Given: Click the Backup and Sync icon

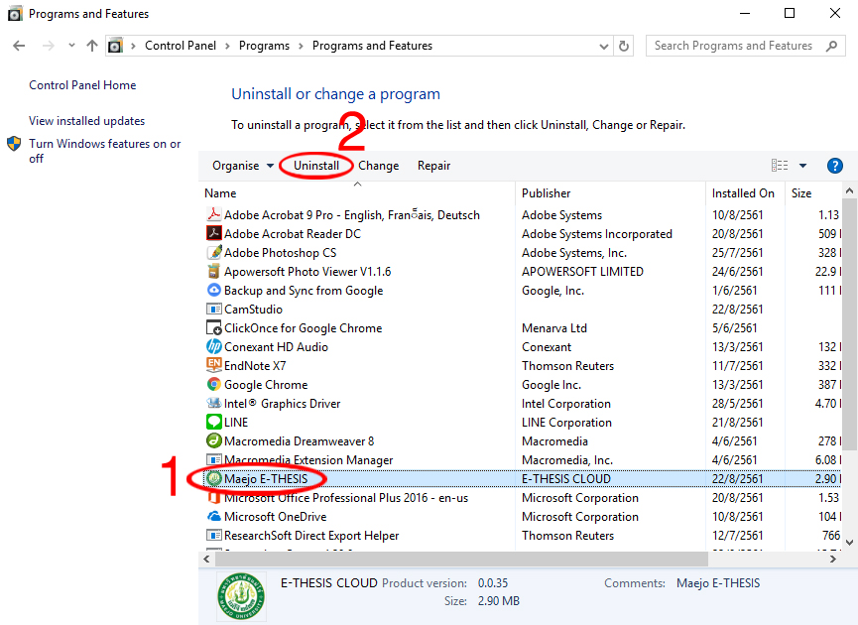Looking at the screenshot, I should click(x=214, y=290).
